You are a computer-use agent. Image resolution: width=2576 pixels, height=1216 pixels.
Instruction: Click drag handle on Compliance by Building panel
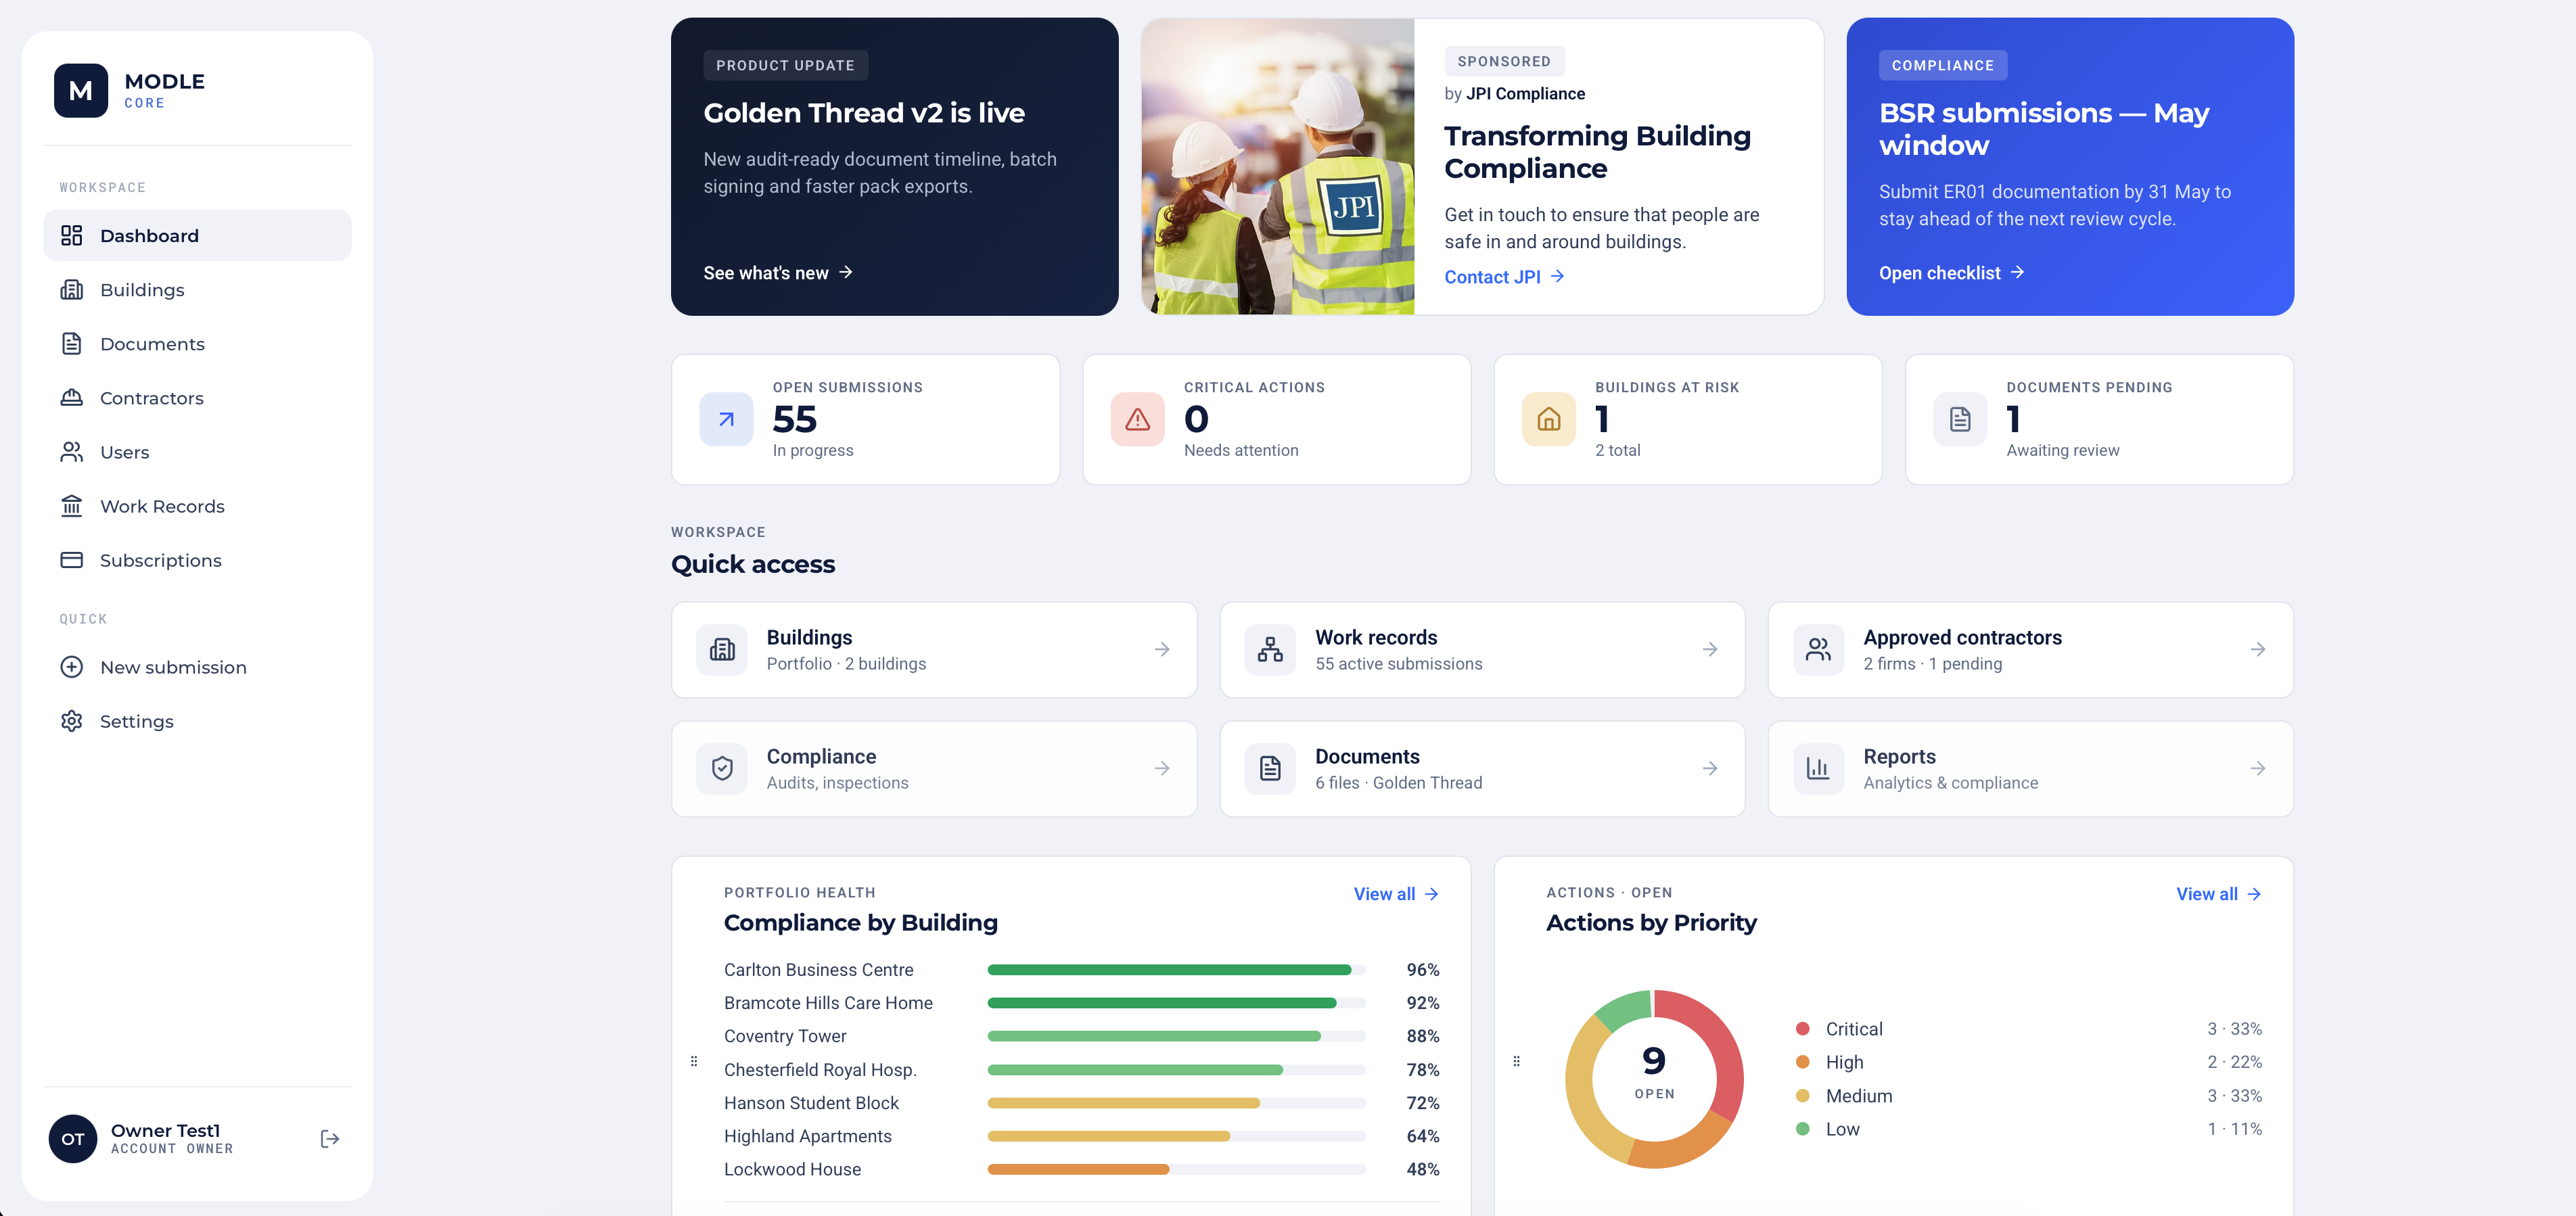[694, 1061]
